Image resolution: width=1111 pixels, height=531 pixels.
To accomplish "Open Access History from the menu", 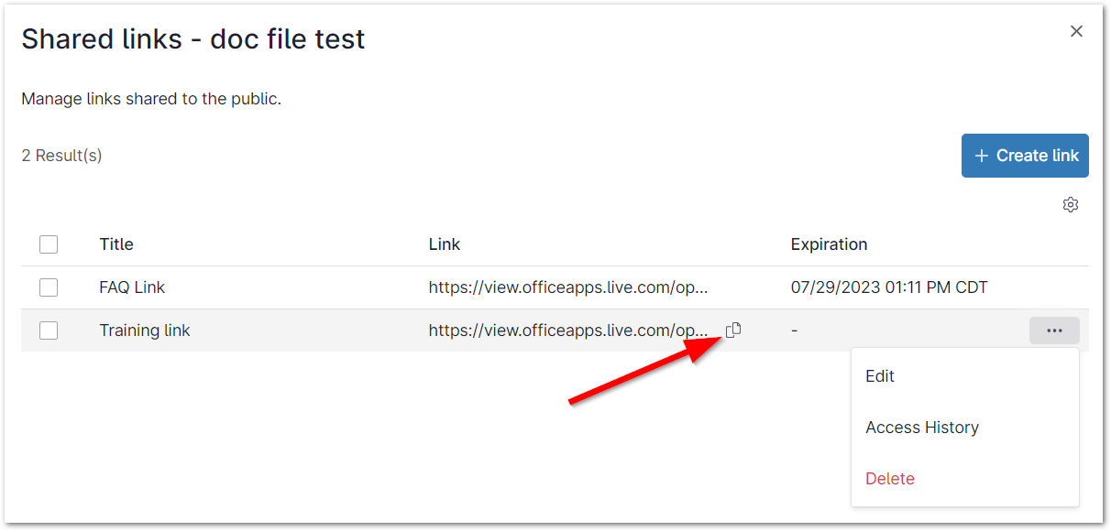I will pyautogui.click(x=922, y=428).
